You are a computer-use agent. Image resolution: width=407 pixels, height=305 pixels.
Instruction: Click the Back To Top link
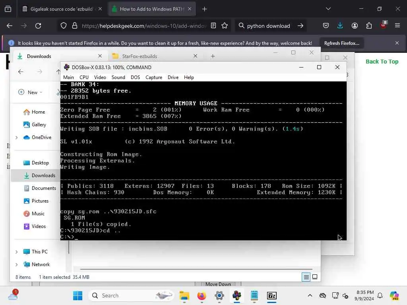(382, 62)
